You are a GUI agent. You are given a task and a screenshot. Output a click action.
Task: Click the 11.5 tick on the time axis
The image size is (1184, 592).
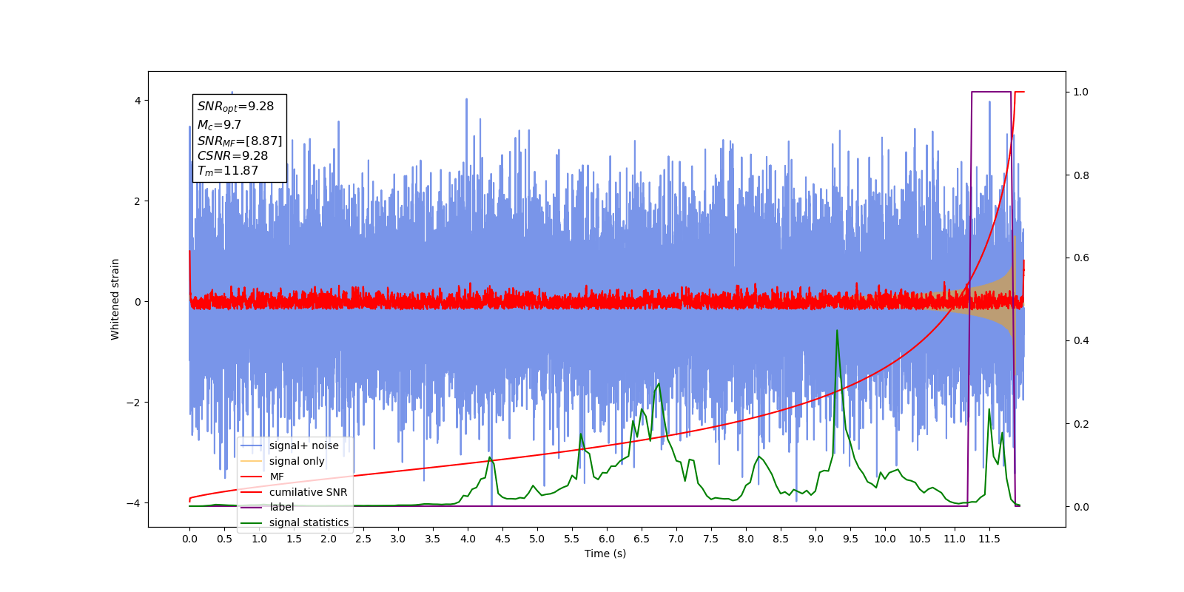tap(989, 539)
